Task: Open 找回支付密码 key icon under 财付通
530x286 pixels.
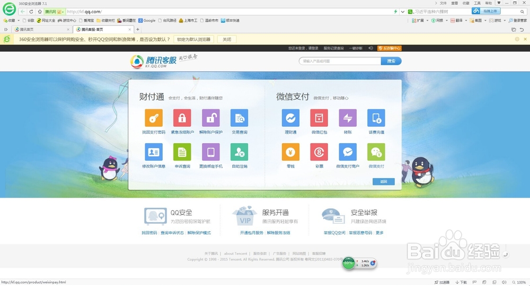Action: (154, 118)
